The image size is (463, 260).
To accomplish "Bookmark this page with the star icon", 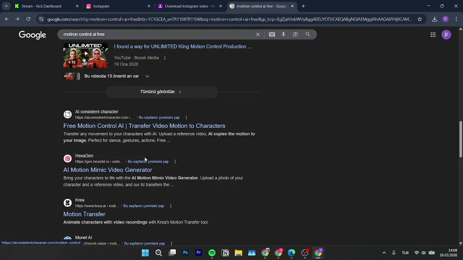I will tap(420, 19).
